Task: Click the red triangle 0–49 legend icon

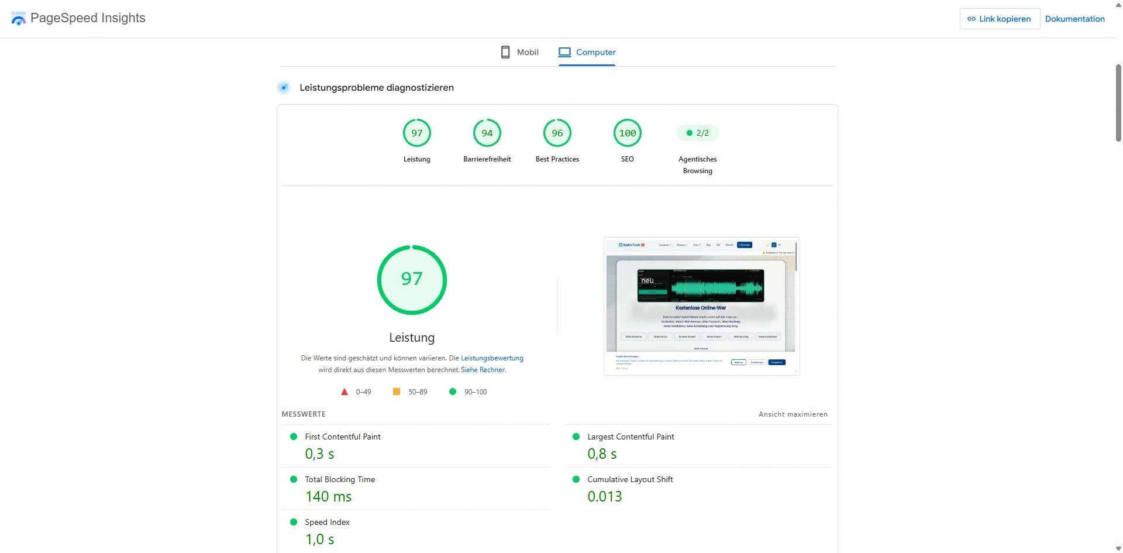Action: [x=345, y=392]
